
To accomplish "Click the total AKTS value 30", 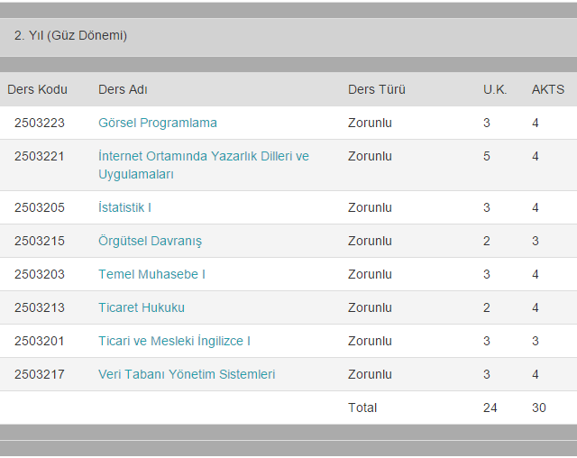I will click(538, 408).
